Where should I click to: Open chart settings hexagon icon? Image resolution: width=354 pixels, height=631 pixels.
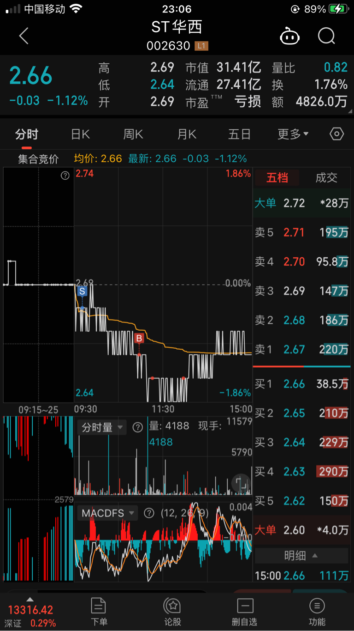point(337,134)
